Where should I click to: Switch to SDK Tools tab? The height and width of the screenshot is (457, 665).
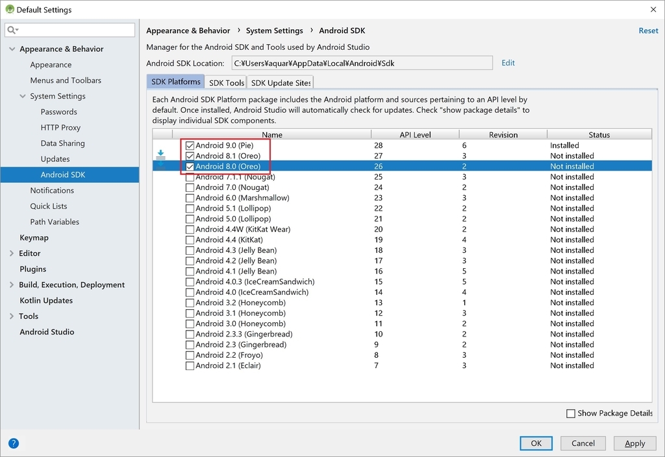tap(227, 82)
